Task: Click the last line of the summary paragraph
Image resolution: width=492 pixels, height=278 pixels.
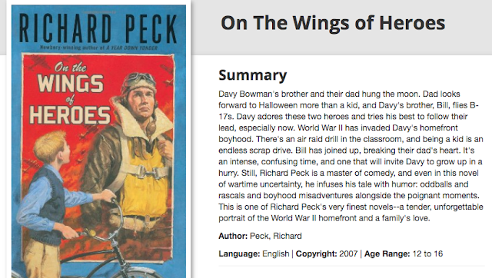Action: click(x=324, y=218)
